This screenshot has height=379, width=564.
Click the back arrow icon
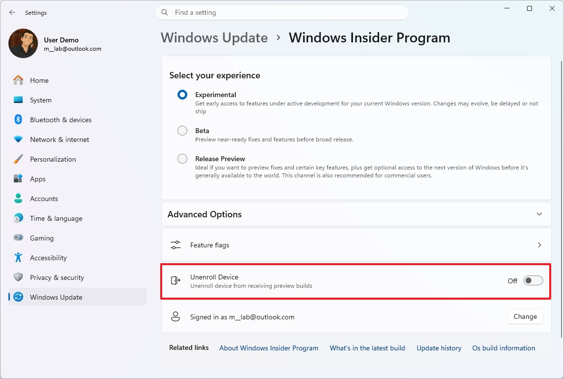12,13
